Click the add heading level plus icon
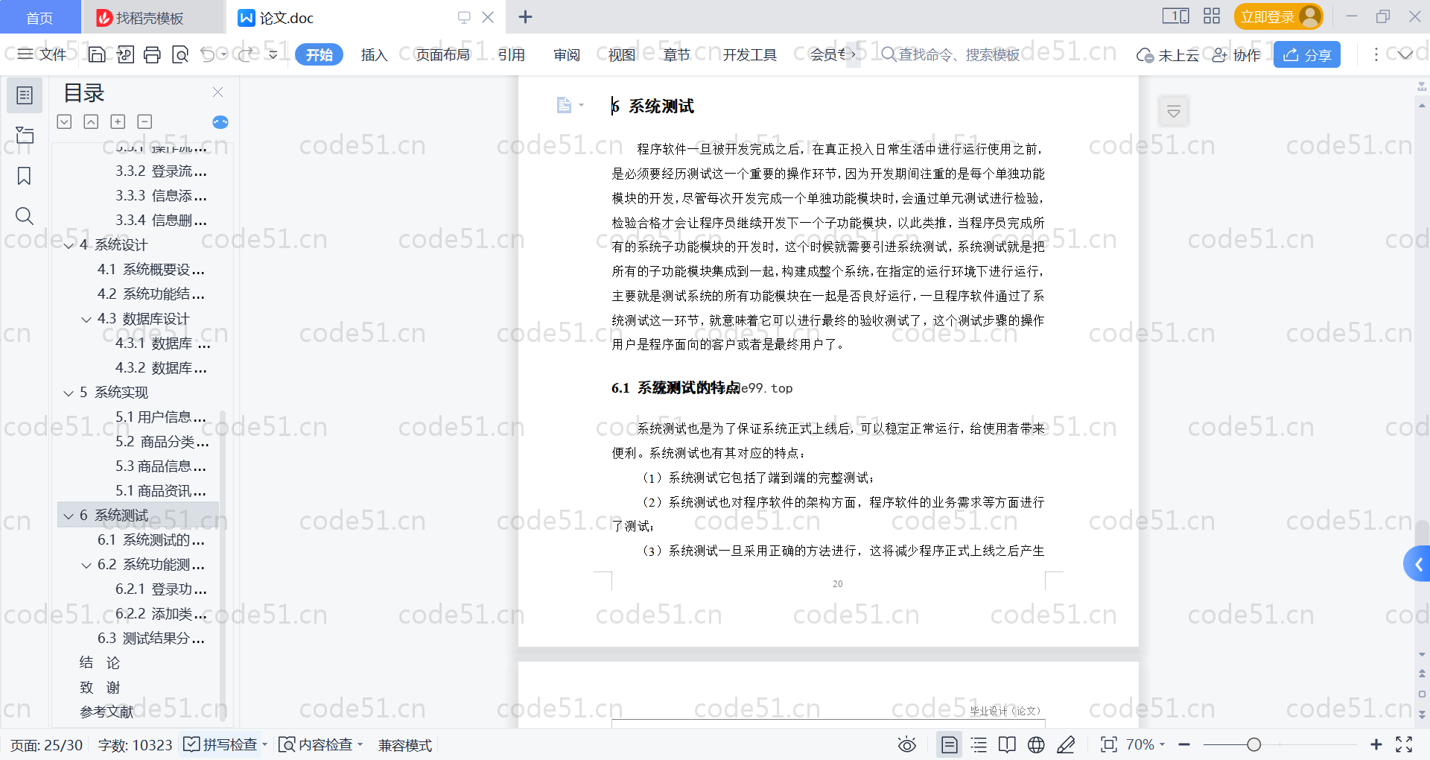Screen dimensions: 1430x760 118,121
